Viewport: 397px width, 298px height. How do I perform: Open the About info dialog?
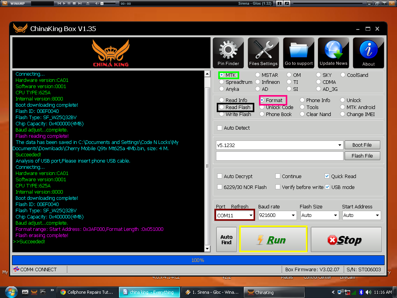[368, 53]
